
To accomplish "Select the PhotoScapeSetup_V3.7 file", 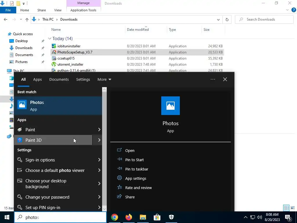I will pos(137,52).
